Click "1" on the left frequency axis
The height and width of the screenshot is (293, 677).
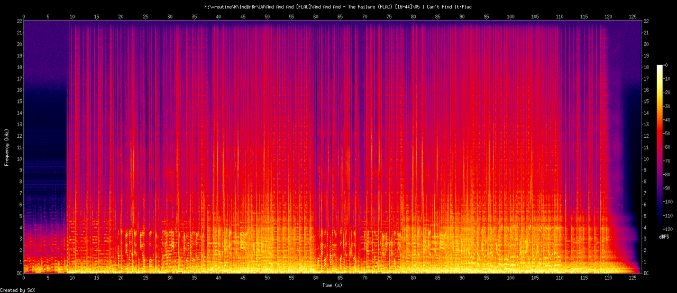(x=20, y=262)
